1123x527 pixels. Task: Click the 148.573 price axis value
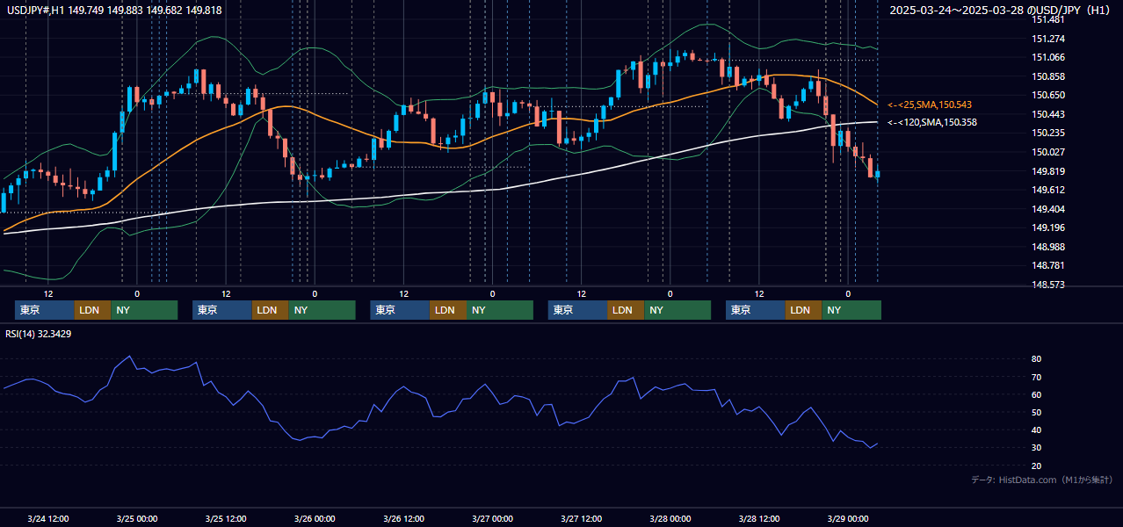coord(1048,285)
